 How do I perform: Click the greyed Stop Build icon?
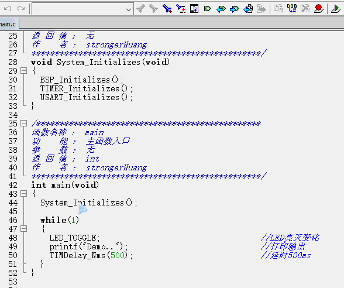coord(305,8)
